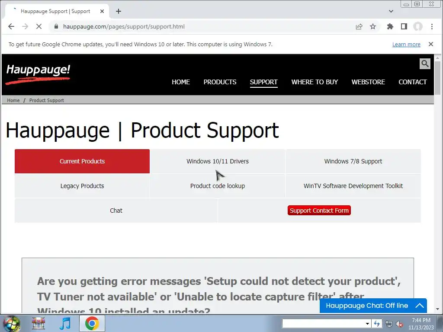Go to HOME in the nav

181,82
